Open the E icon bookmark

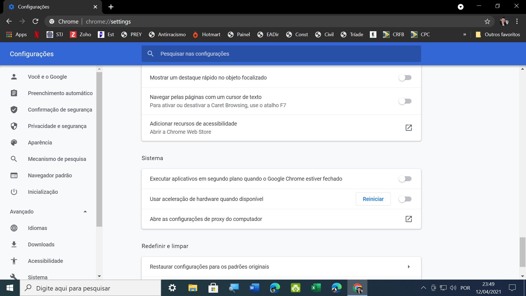(373, 35)
